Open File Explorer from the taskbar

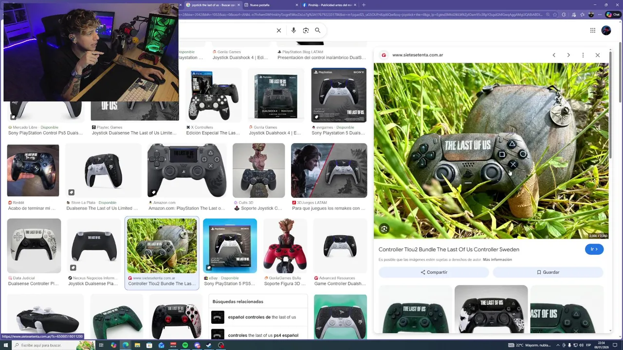pyautogui.click(x=138, y=345)
